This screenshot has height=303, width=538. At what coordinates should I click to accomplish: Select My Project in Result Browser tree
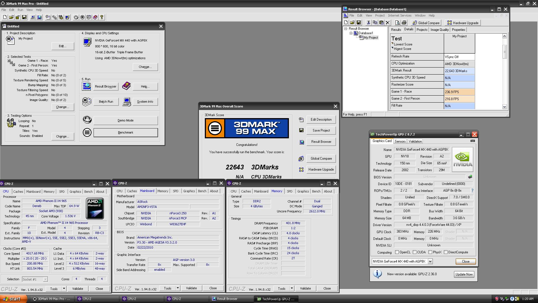point(371,38)
